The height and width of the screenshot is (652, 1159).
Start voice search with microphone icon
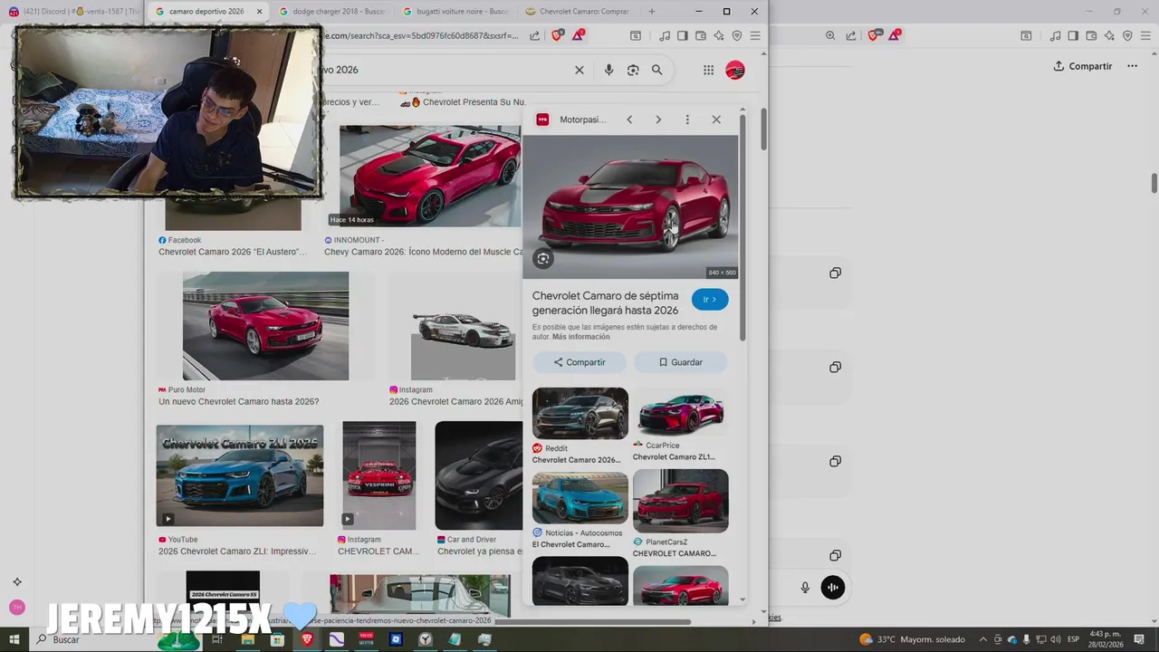coord(608,70)
